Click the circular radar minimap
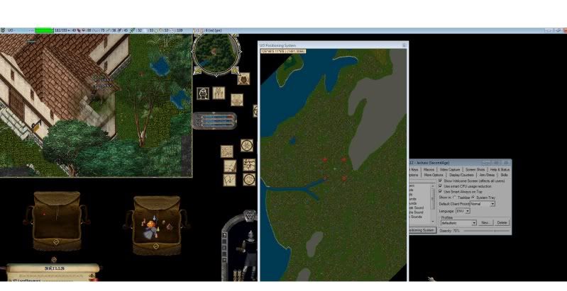Viewport: 567px width, 291px height. [216, 55]
